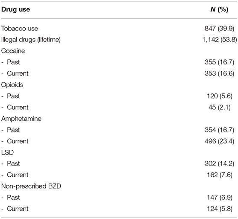
Task: Click the Drug use column header
Action: tap(15, 9)
